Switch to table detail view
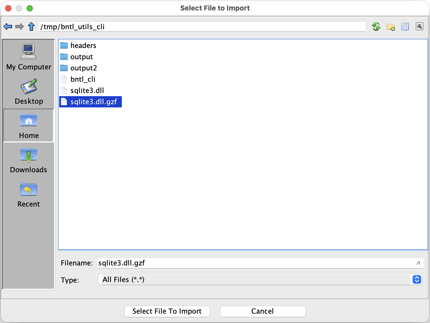Screen dimensions: 430x323 pos(405,27)
